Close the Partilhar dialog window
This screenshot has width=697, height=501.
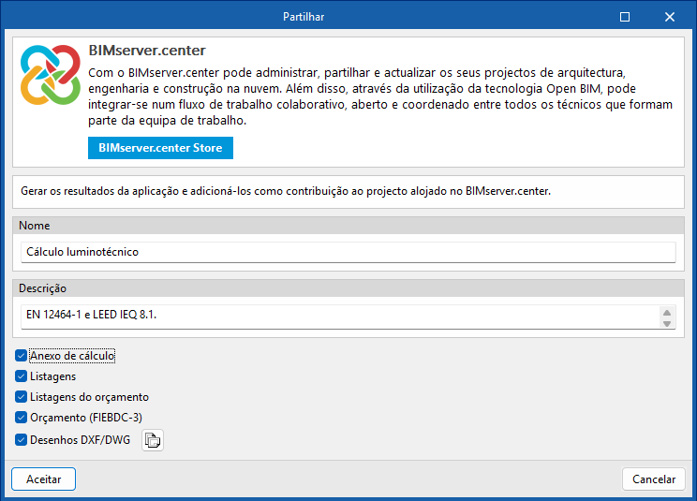[670, 17]
